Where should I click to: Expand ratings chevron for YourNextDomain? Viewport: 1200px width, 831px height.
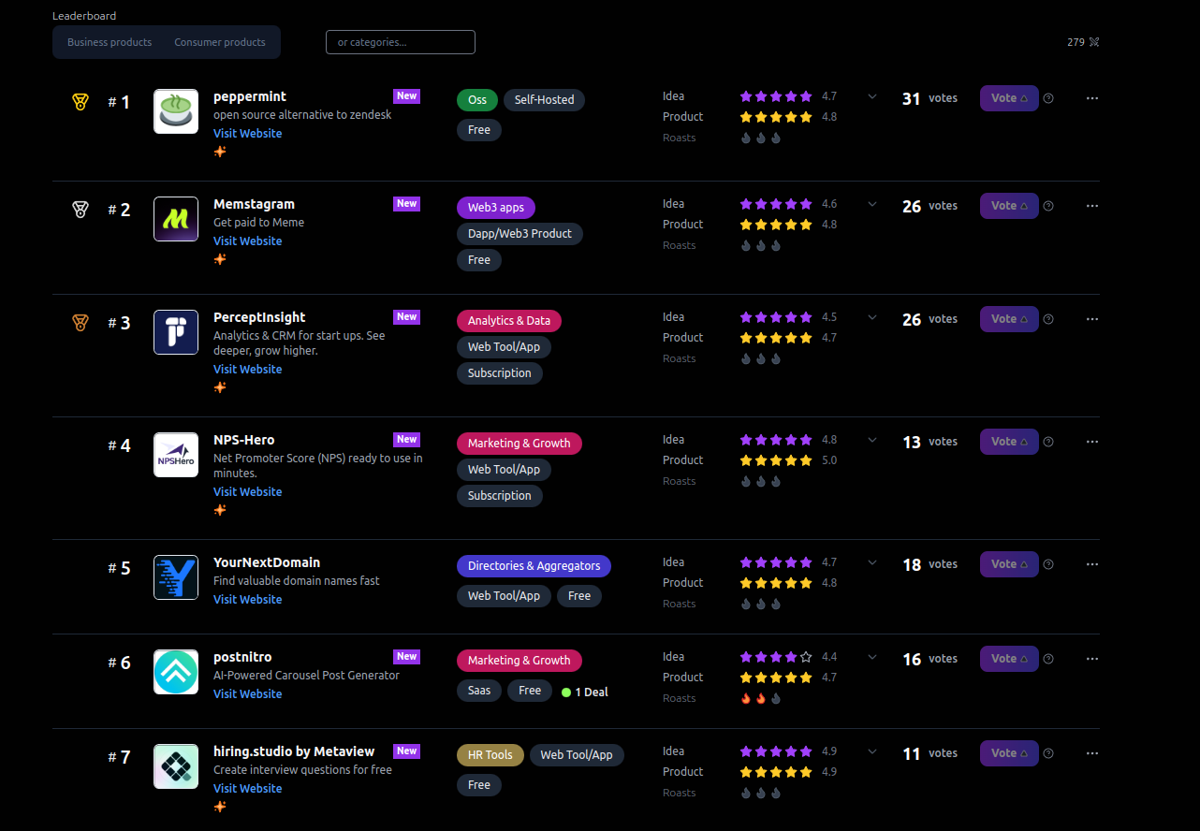tap(872, 562)
